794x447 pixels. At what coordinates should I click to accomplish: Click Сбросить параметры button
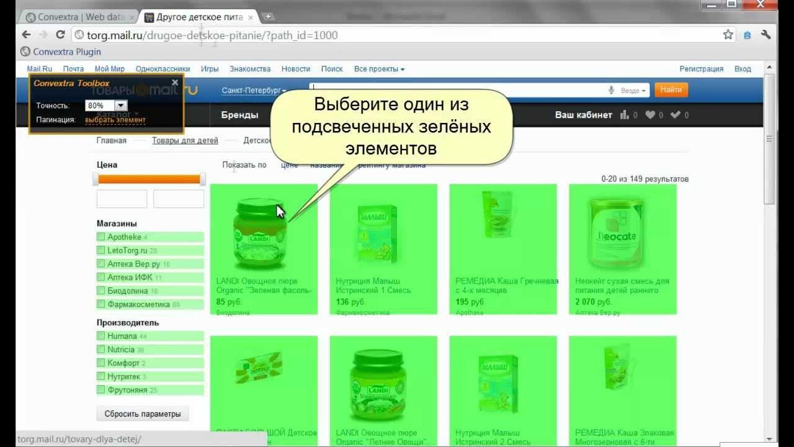click(143, 413)
